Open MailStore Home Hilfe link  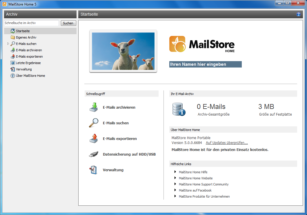193,172
